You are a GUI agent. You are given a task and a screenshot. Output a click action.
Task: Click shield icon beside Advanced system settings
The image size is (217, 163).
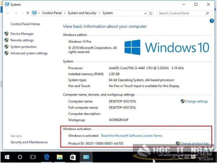tap(7, 53)
